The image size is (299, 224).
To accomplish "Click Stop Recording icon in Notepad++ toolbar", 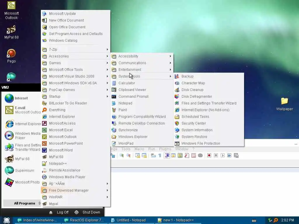I will [216, 155].
